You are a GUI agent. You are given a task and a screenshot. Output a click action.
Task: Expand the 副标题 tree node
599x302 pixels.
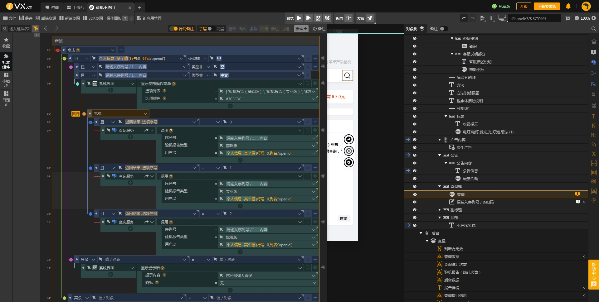pos(440,210)
